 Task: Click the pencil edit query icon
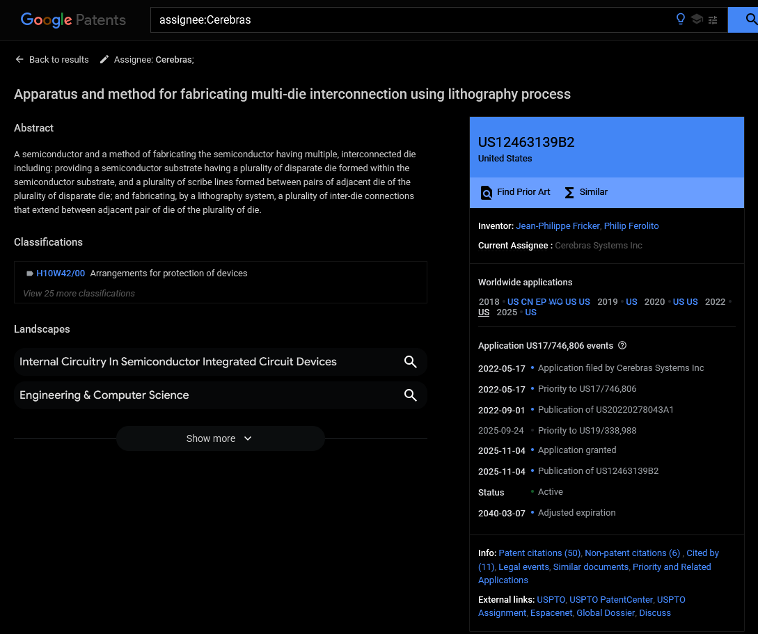(104, 59)
